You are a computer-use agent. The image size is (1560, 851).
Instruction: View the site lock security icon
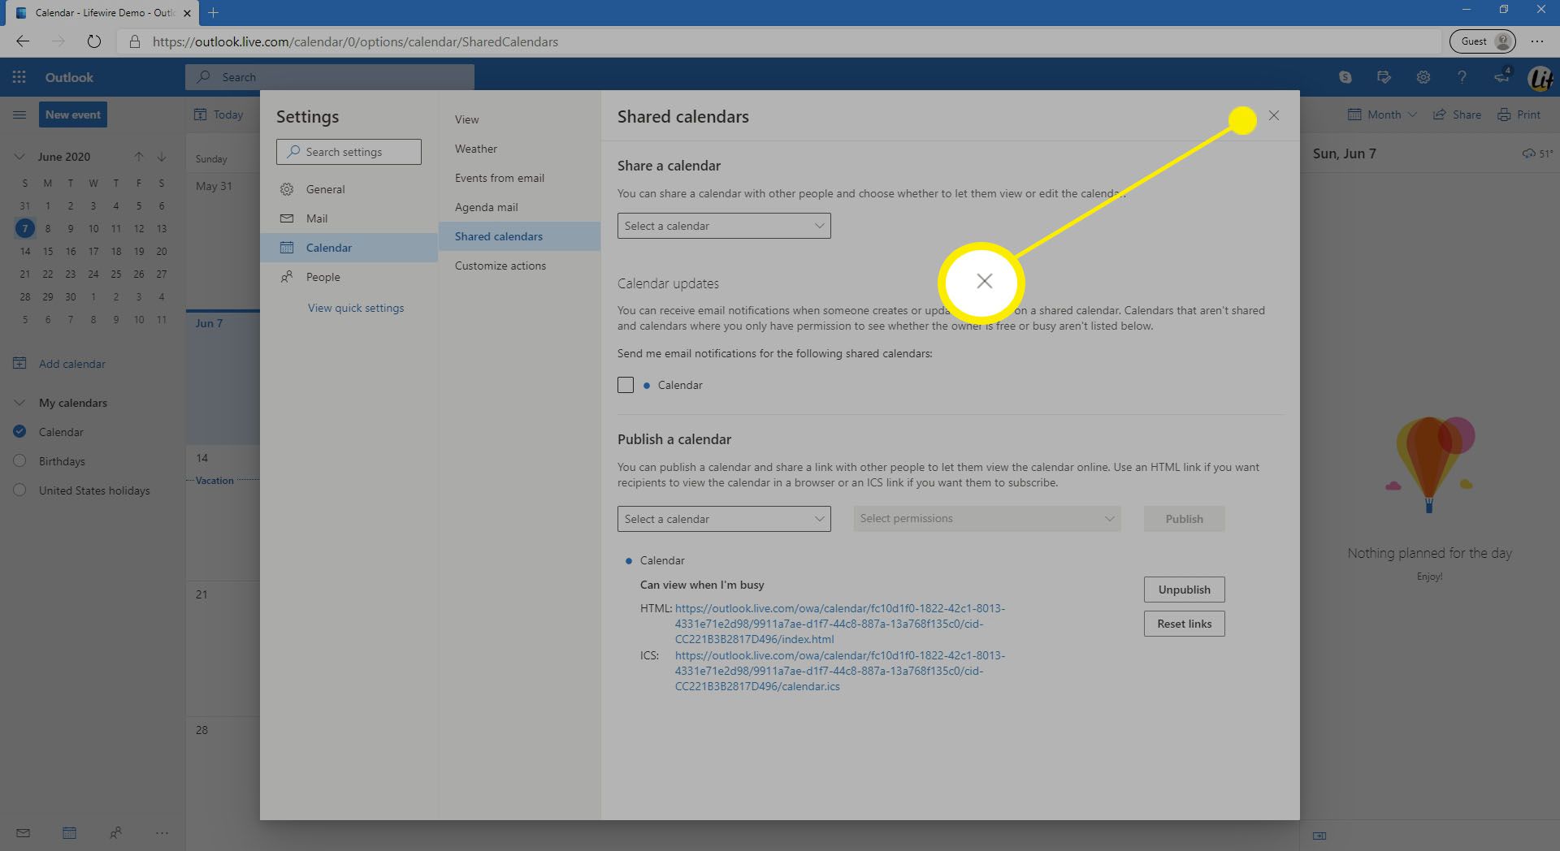tap(135, 41)
